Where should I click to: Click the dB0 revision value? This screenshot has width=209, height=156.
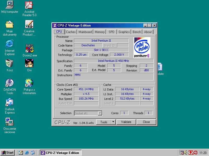click(x=146, y=70)
